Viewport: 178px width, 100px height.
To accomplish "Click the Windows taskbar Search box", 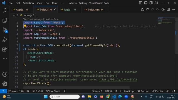I will [65, 97].
